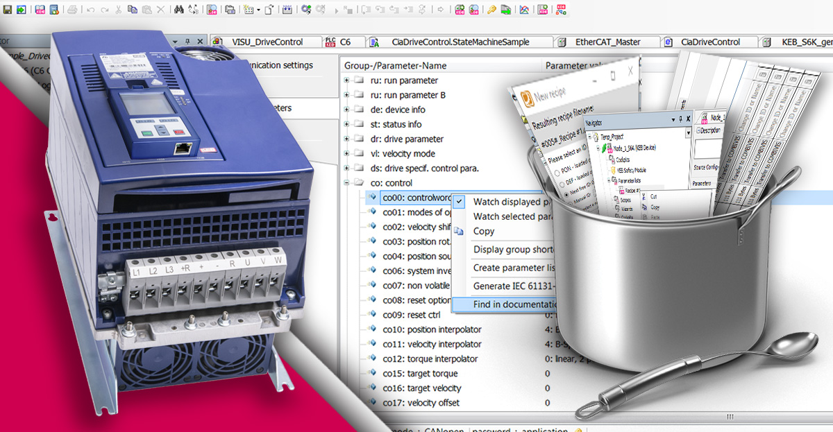Viewport: 833px width, 432px height.
Task: Click the Cut scissors icon
Action: click(119, 10)
